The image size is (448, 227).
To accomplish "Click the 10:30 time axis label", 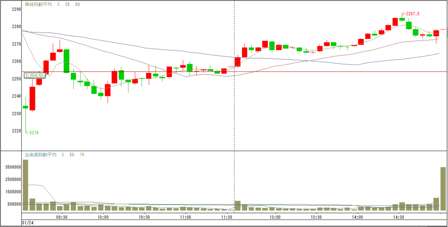I will [145, 217].
